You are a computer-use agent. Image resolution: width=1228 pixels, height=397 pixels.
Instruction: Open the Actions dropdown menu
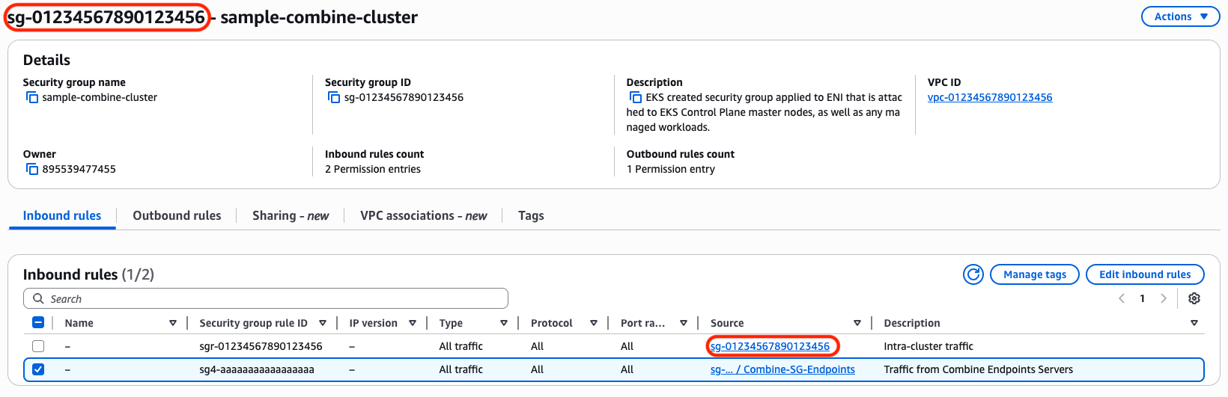coord(1180,16)
